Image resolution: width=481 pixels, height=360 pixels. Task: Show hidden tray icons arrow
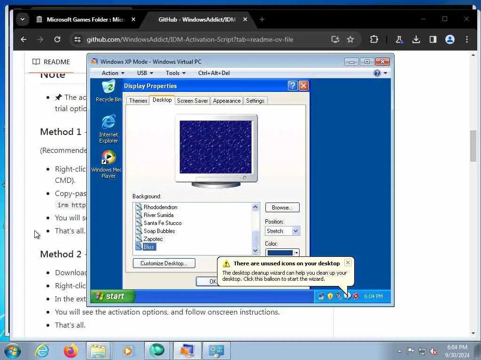click(399, 351)
